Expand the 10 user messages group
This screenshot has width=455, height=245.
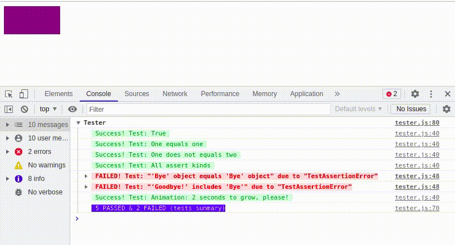tap(7, 138)
